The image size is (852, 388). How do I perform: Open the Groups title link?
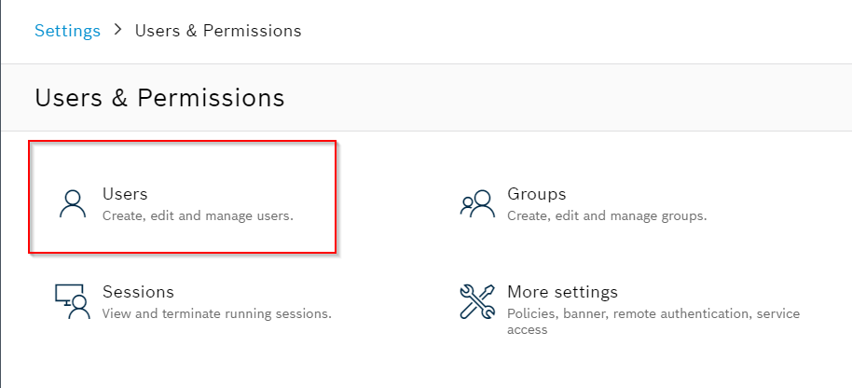pos(536,194)
